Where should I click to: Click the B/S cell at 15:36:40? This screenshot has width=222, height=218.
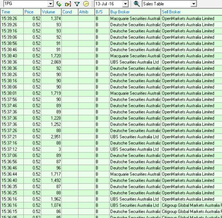click(102, 180)
